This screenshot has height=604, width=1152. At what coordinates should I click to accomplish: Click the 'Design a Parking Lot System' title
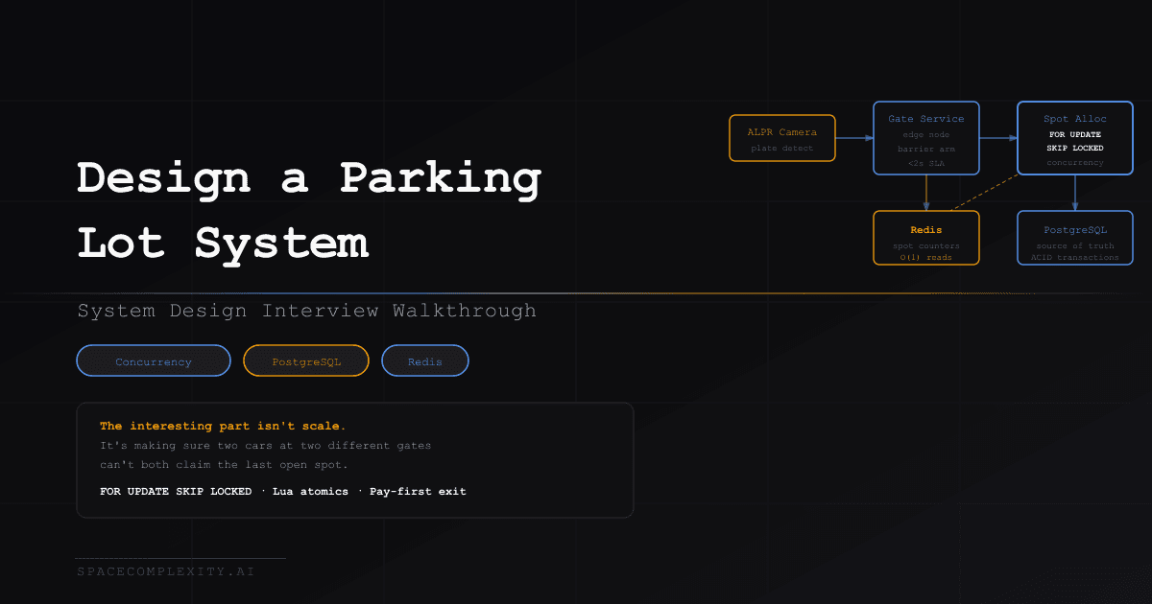[x=309, y=211]
